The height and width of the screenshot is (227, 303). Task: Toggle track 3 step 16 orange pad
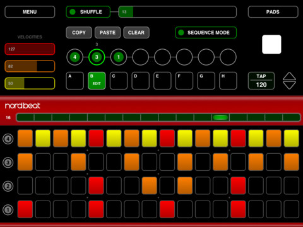(292, 162)
